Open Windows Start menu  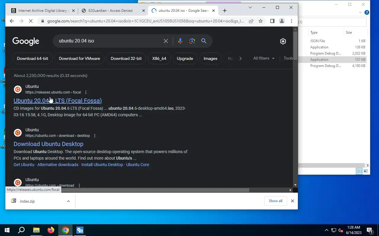tap(7, 230)
